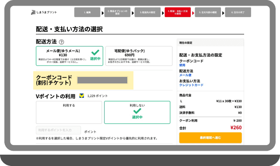Go to step 3 配送先の設定
The width and height of the screenshot is (280, 166).
[147, 12]
